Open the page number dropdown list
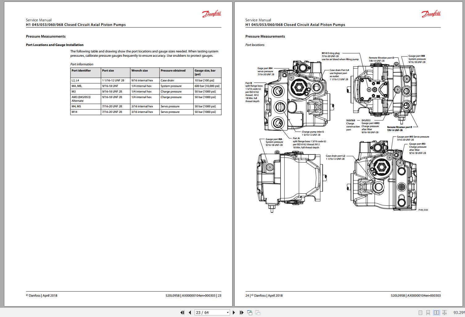The height and width of the screenshot is (317, 465). 228,312
